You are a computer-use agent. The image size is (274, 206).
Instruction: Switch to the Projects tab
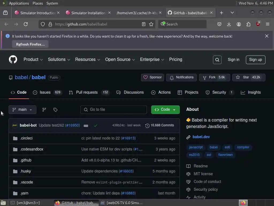click(x=188, y=92)
